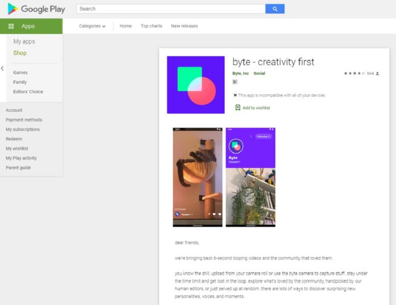This screenshot has height=305, width=396.
Task: Open Byte, Inc developer page
Action: (x=241, y=73)
